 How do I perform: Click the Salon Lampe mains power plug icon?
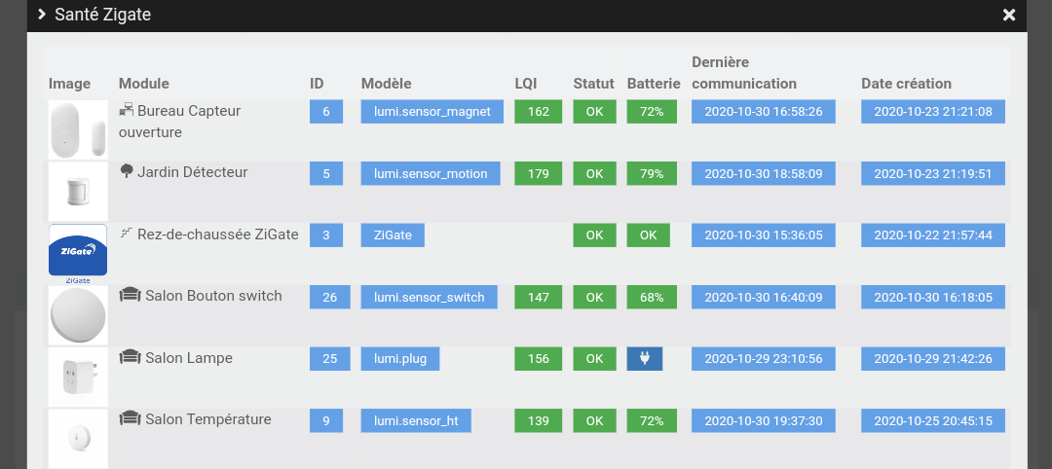click(644, 359)
